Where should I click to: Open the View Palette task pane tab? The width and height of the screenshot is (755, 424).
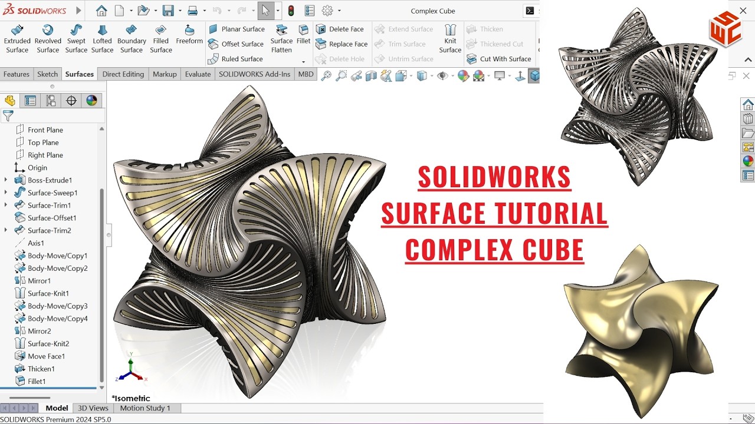click(x=748, y=147)
